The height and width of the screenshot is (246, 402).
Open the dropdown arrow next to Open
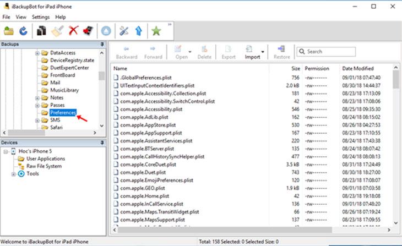tap(190, 52)
